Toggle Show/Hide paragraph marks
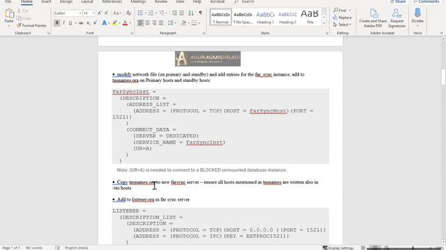Image resolution: width=446 pixels, height=250 pixels. tap(201, 13)
